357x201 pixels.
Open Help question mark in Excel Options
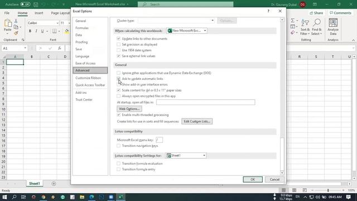(268, 11)
